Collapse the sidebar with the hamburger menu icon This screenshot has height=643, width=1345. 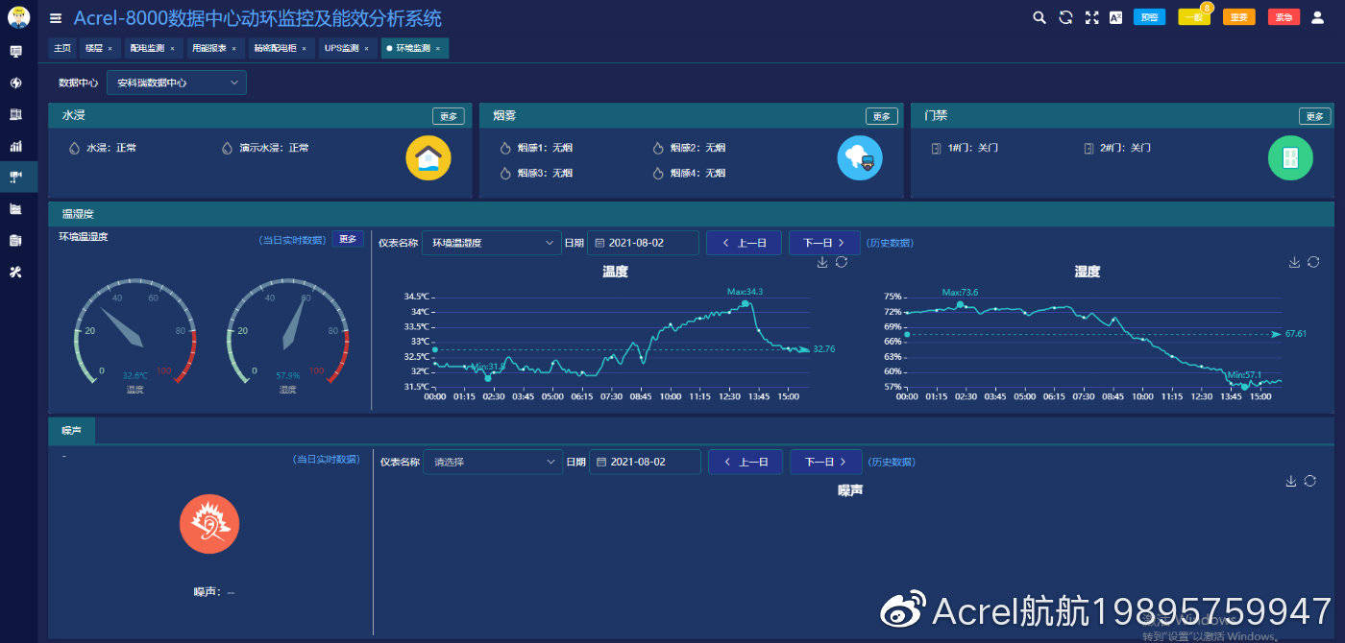(x=56, y=18)
